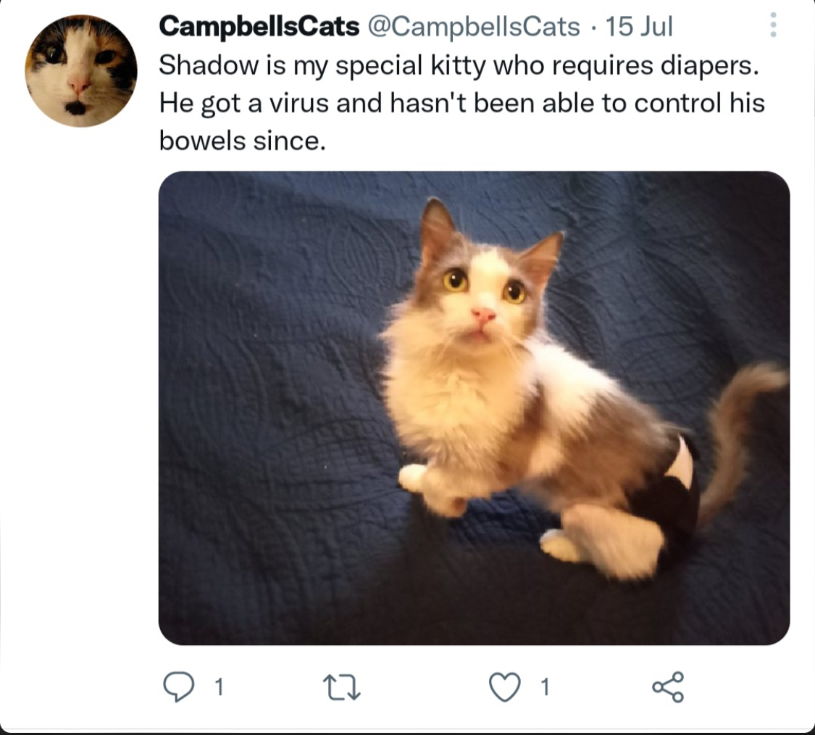
Task: Like the tweet with the heart icon
Action: pos(505,686)
